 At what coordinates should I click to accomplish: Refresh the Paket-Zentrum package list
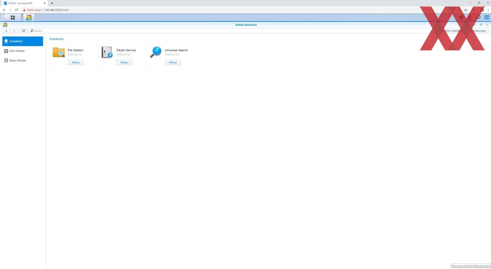(23, 31)
